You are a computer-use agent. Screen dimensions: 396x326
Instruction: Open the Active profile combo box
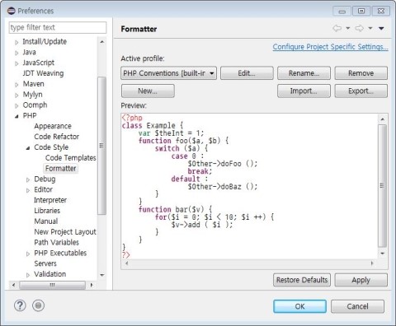[x=168, y=73]
